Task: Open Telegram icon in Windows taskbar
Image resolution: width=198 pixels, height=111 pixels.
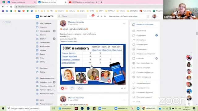Action: [138, 108]
